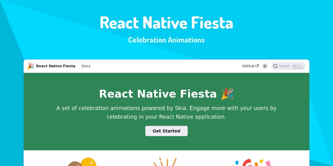This screenshot has height=166, width=333.
Task: Click the magnifying glass search icon
Action: click(x=275, y=66)
